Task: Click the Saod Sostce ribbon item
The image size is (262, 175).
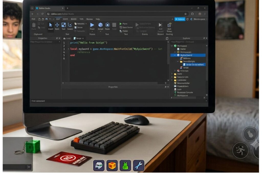Action: point(126,27)
